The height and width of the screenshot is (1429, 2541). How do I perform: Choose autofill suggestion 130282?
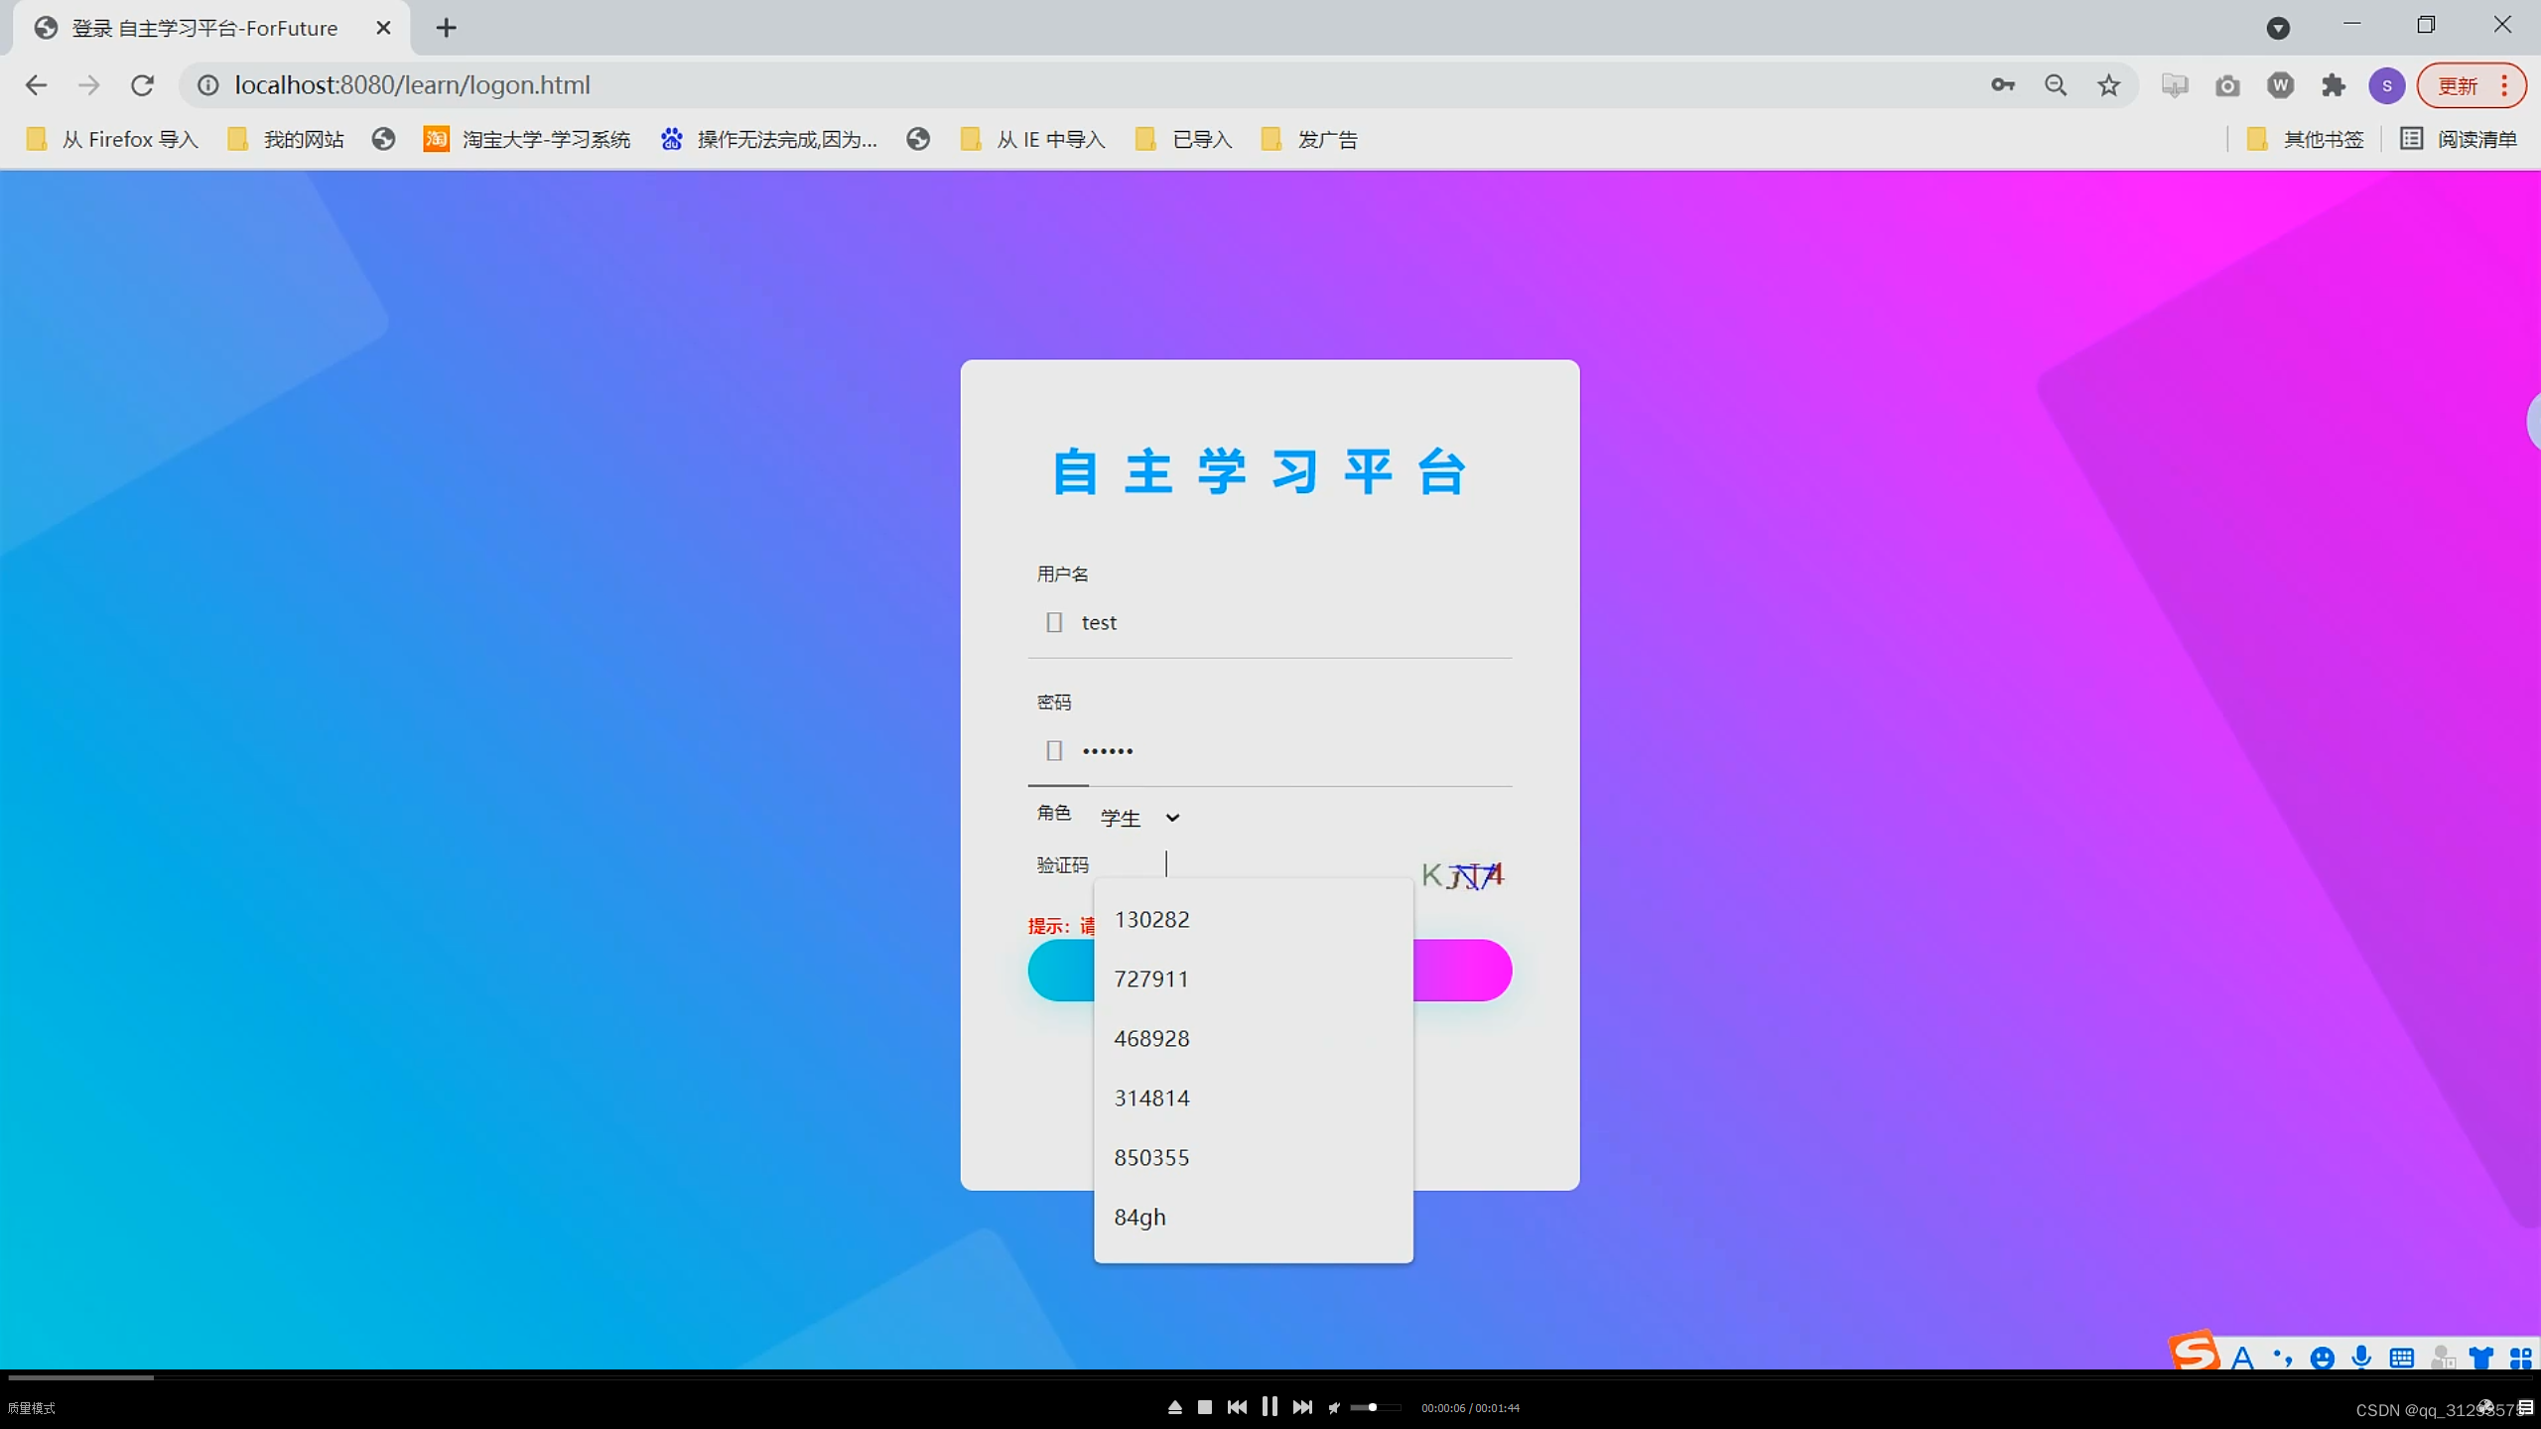[x=1253, y=919]
